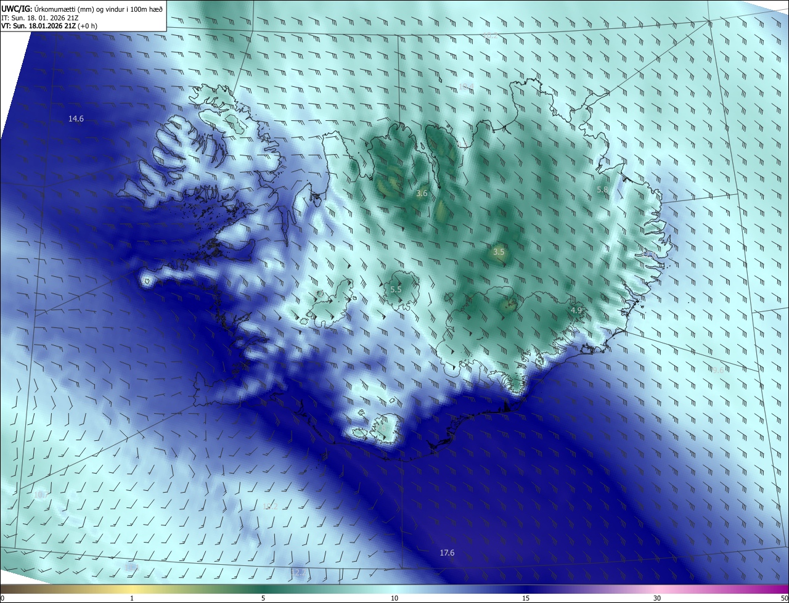This screenshot has height=603, width=789.
Task: Click the 5.5 value label on the glacier
Action: coord(396,289)
